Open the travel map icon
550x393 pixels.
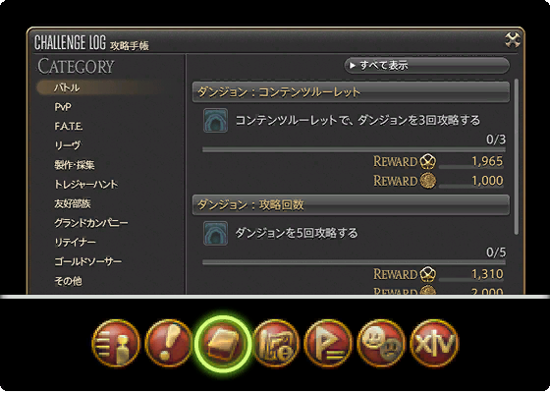coord(276,343)
